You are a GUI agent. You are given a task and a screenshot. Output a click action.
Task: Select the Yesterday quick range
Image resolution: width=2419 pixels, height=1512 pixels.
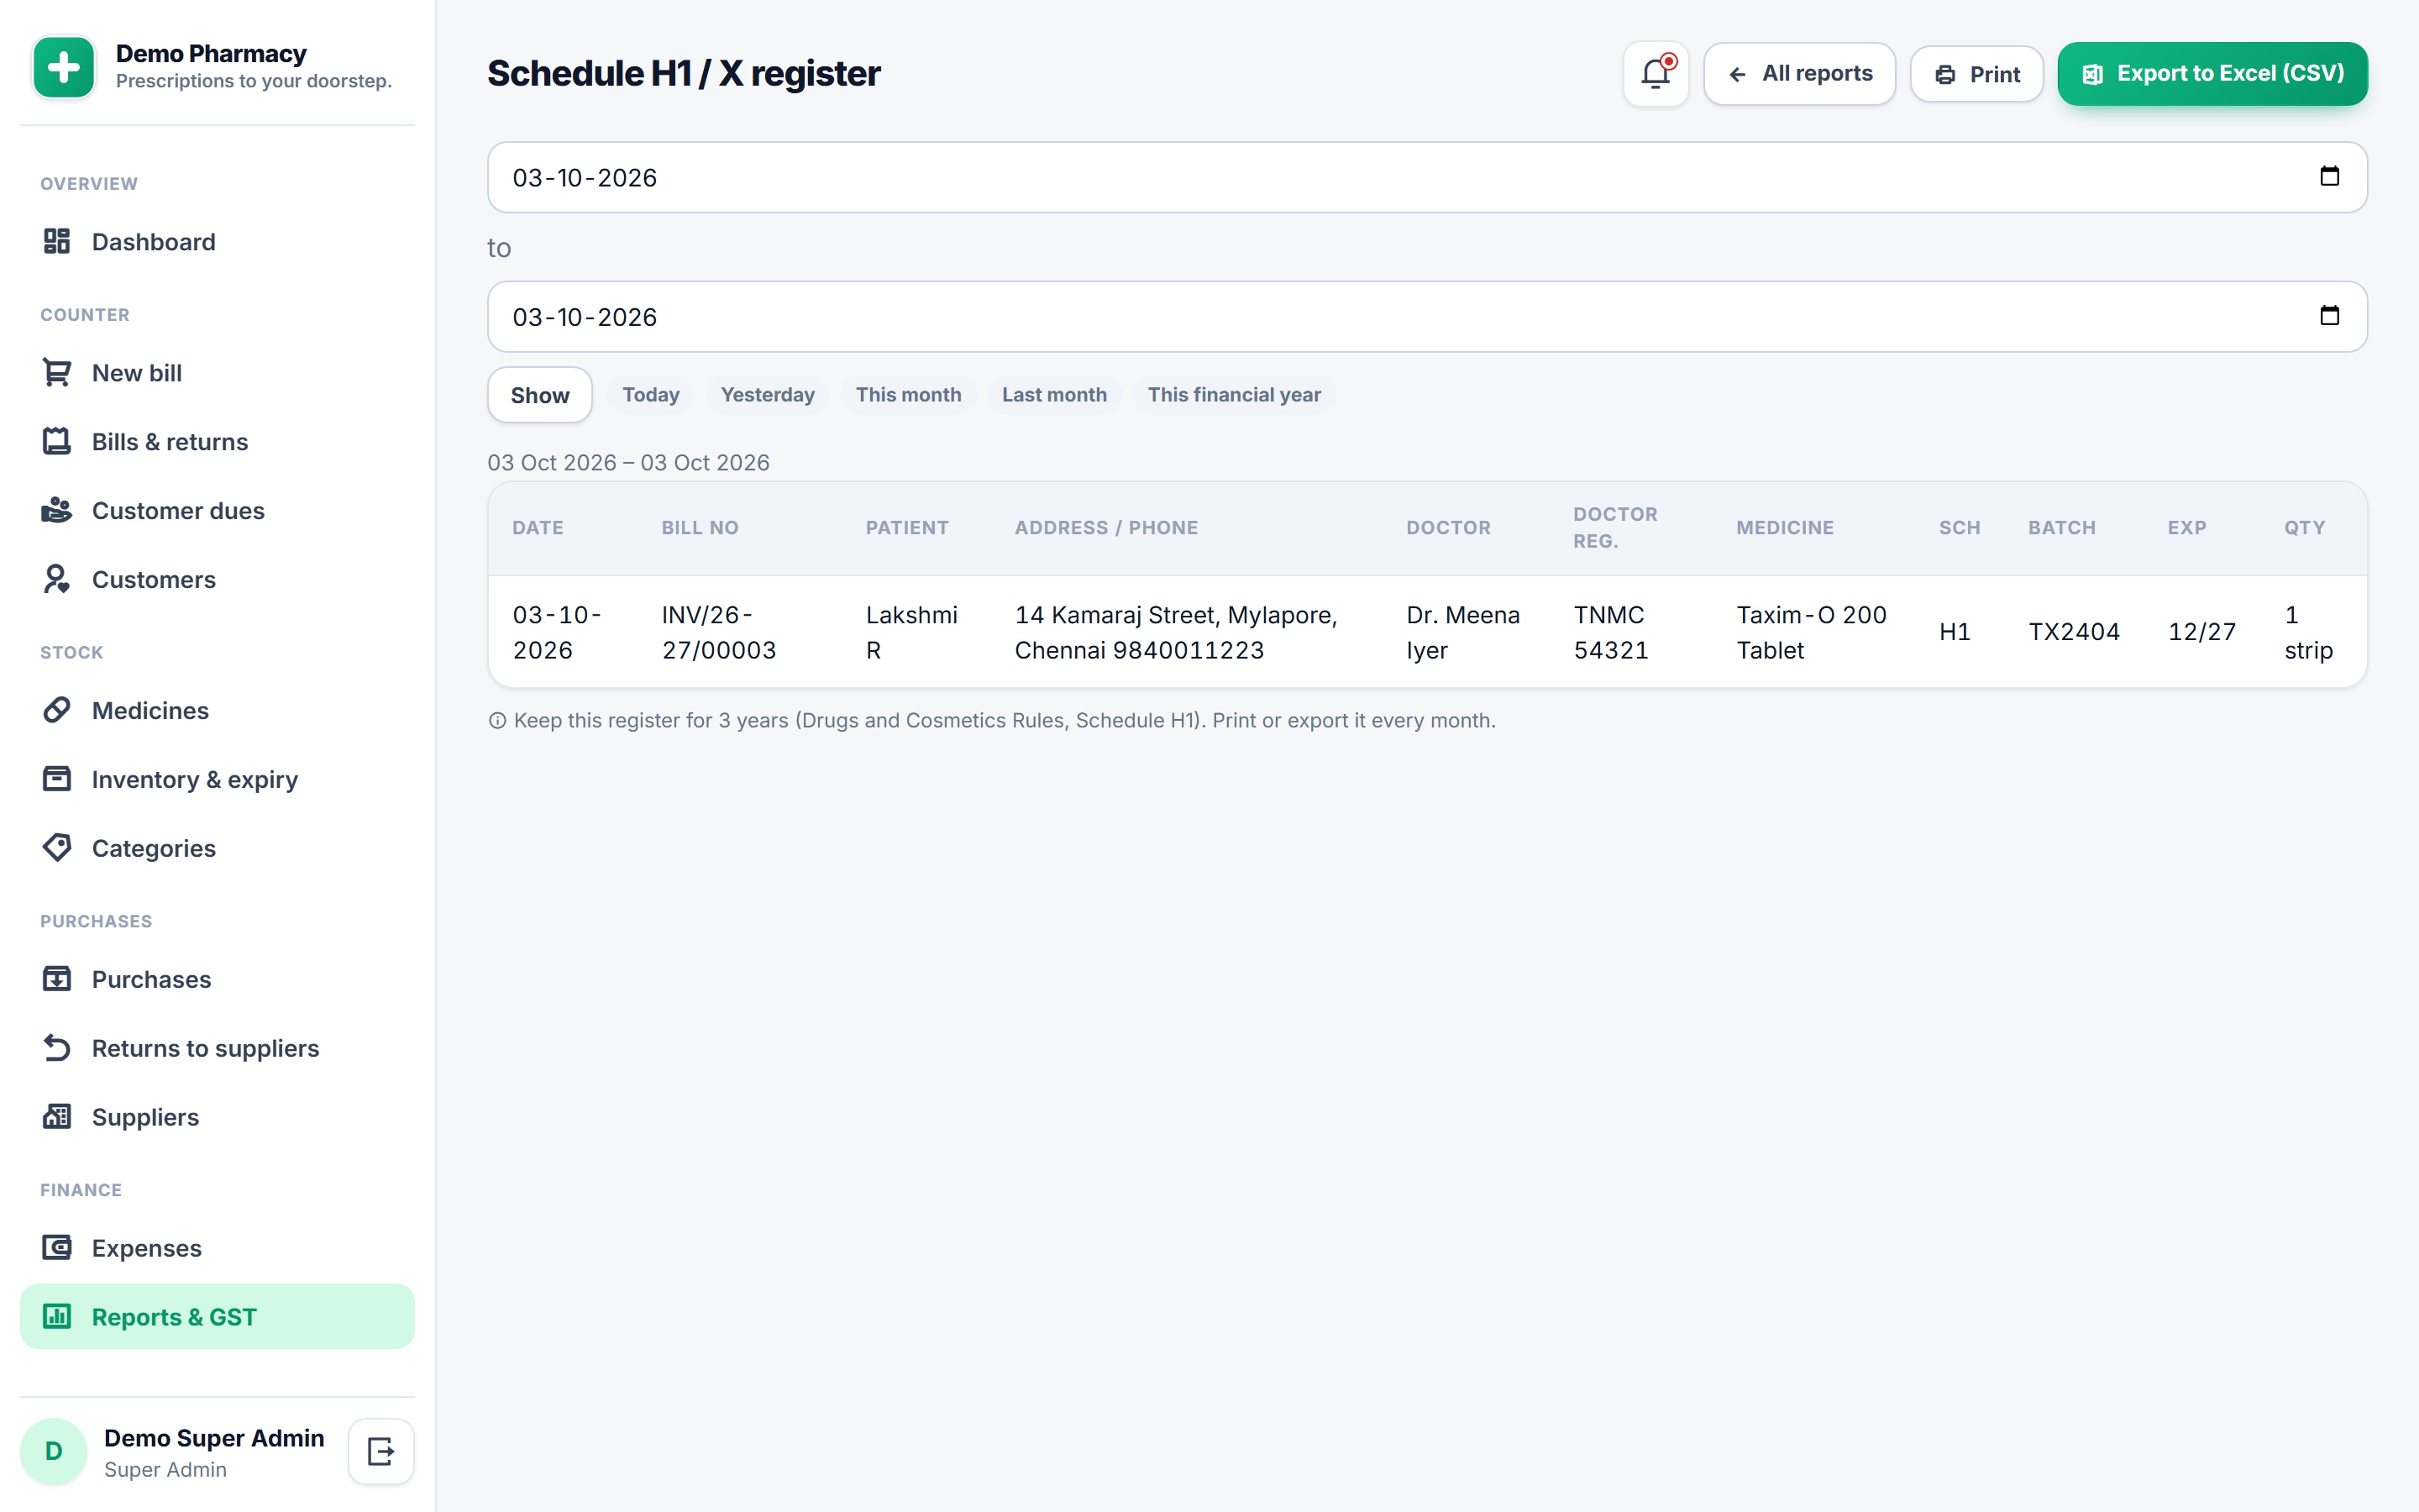[x=768, y=395]
